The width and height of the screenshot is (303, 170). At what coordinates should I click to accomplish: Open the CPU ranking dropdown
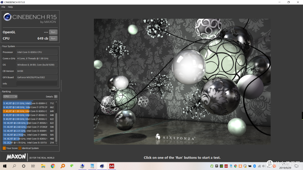point(10,96)
